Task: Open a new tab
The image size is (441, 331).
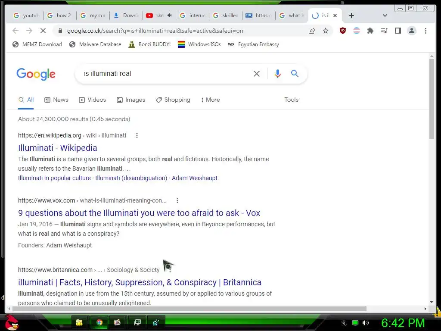Action: [x=351, y=16]
